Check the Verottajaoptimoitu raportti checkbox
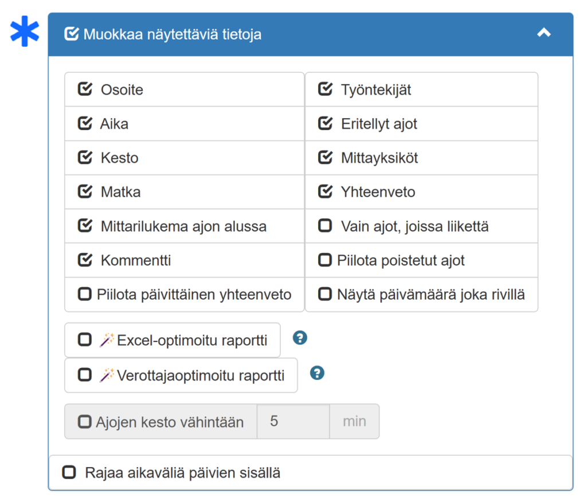The image size is (587, 502). [x=85, y=375]
